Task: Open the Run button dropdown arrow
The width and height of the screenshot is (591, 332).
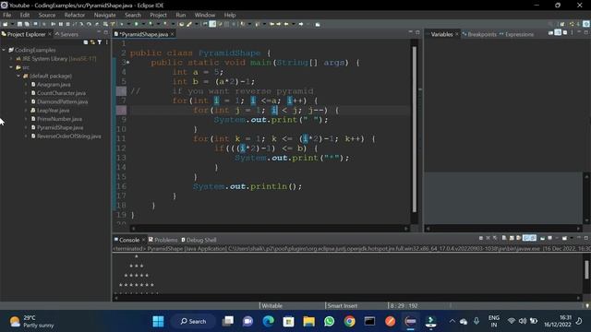Action: tap(143, 24)
